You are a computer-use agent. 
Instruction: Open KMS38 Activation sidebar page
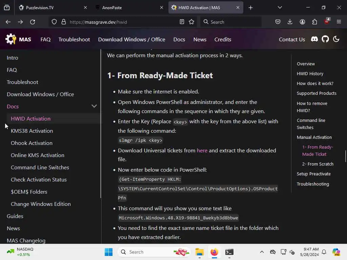(32, 131)
